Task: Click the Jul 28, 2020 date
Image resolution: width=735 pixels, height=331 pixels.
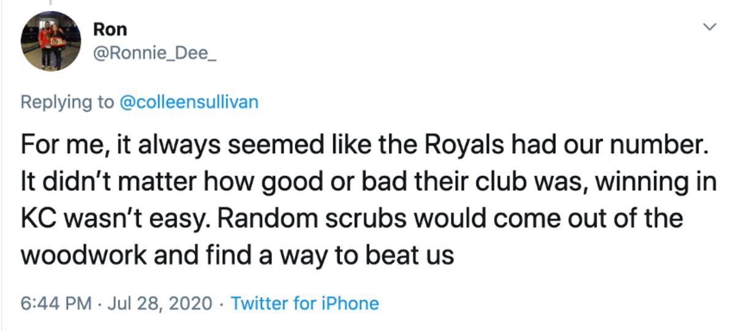Action: click(x=161, y=303)
